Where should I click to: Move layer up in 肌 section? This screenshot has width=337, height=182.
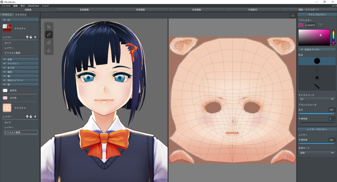(x=27, y=116)
